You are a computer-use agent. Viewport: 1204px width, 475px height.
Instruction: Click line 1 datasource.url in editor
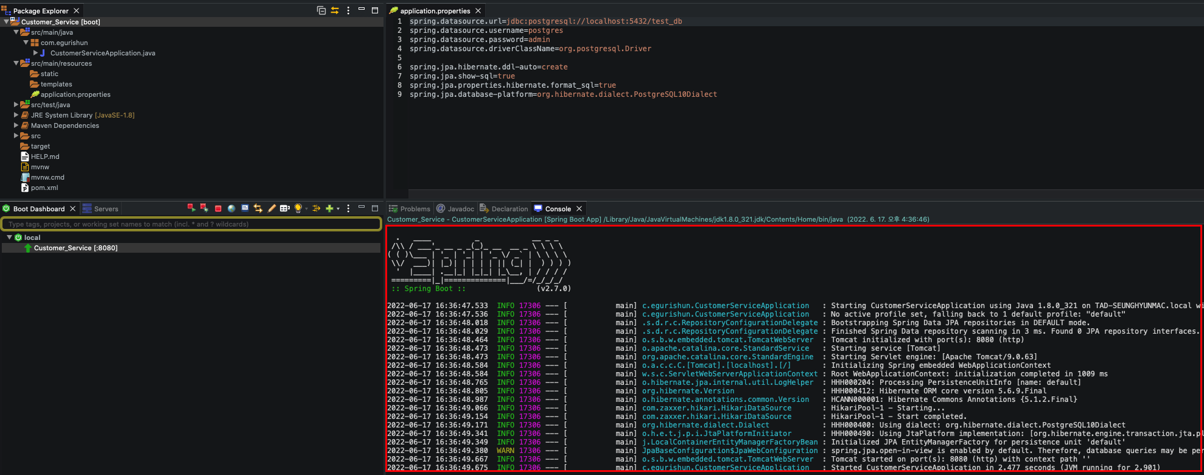pos(545,21)
